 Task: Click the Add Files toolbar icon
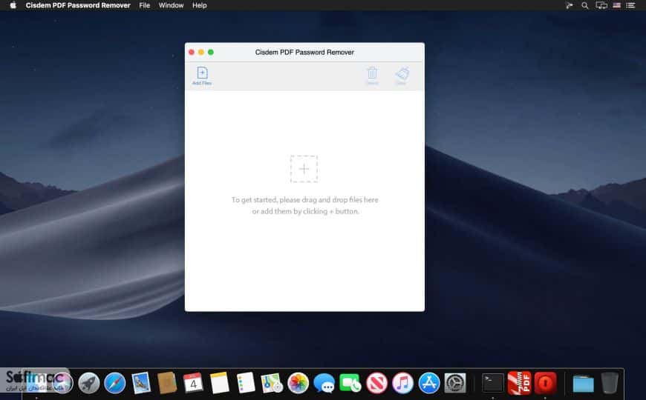pyautogui.click(x=202, y=76)
